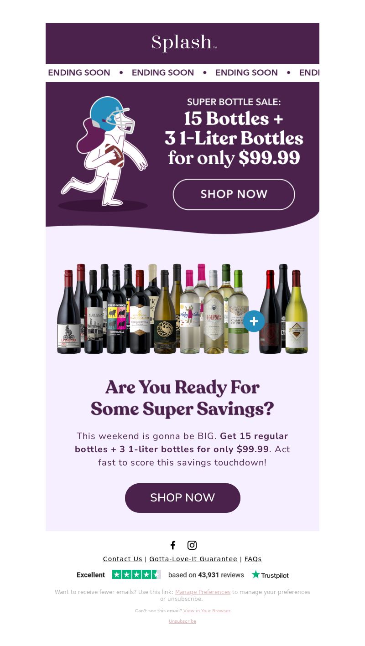Open the FAQs link
The height and width of the screenshot is (646, 365).
pos(253,559)
